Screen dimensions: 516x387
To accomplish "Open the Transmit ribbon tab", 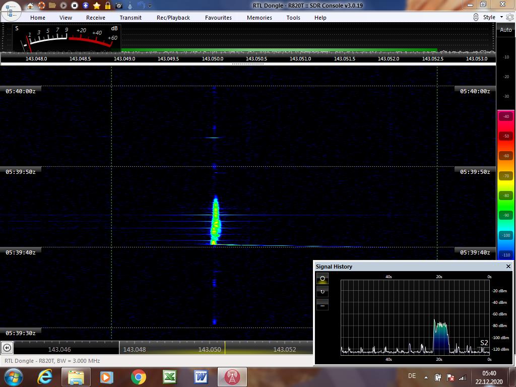I will click(131, 18).
